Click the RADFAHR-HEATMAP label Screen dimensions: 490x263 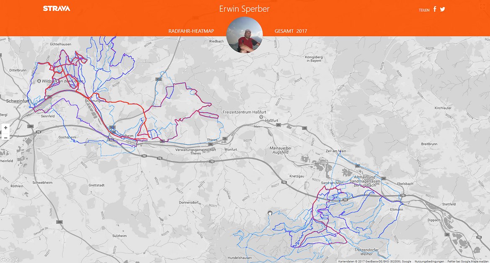tap(191, 31)
